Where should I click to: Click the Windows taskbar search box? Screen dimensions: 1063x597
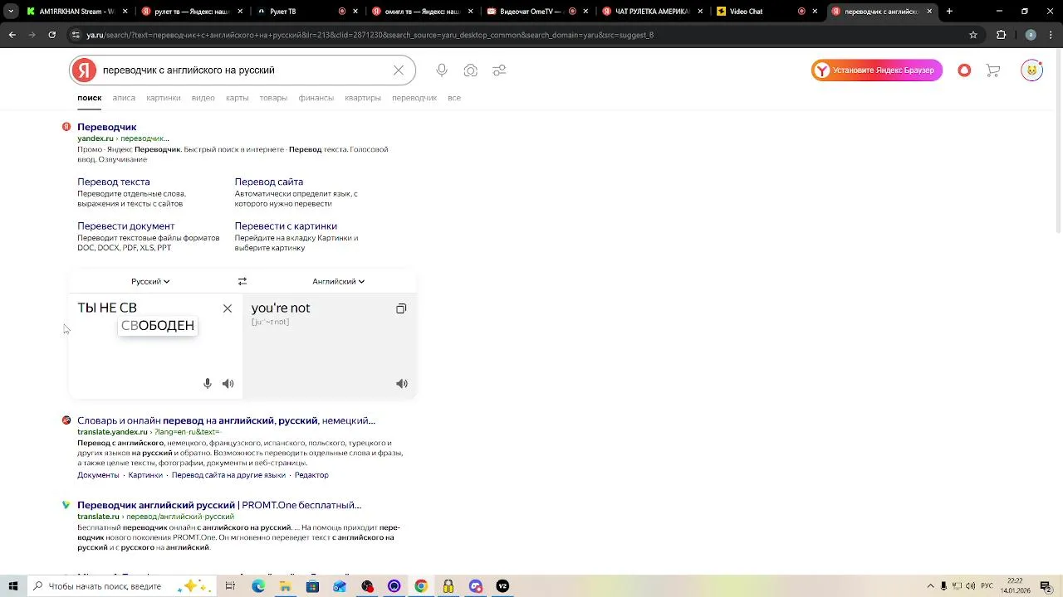(120, 586)
